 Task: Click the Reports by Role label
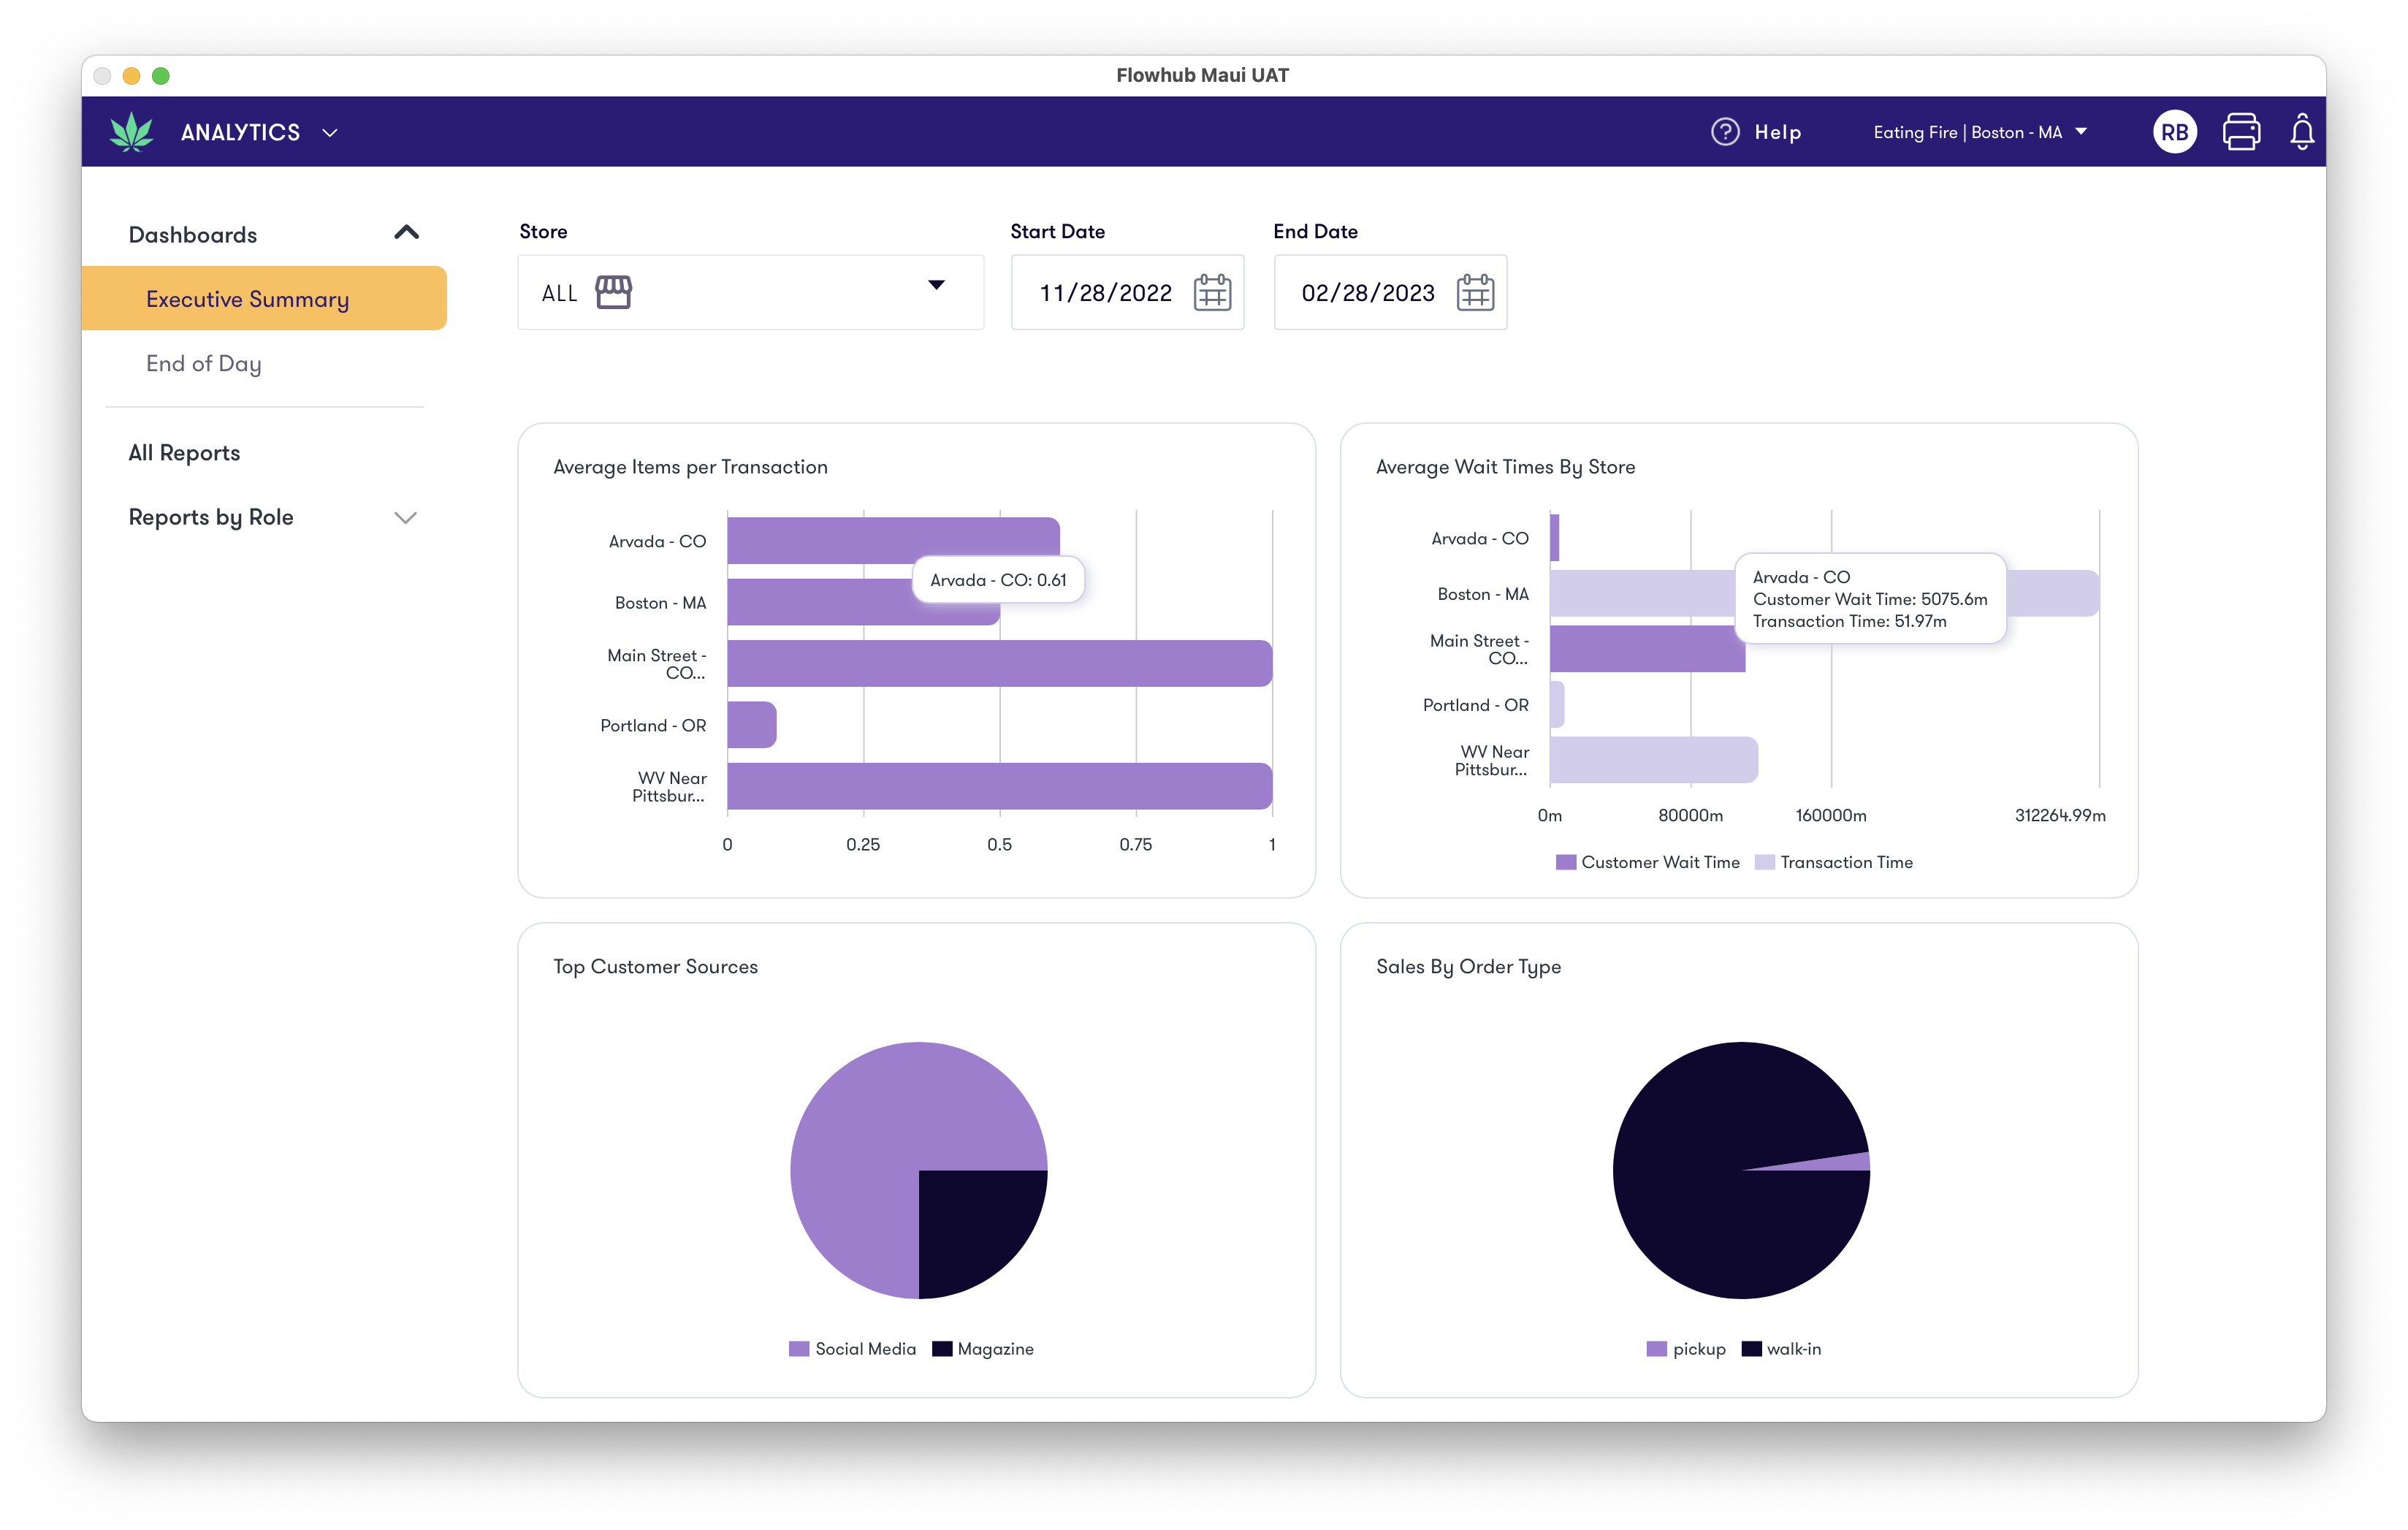point(211,517)
